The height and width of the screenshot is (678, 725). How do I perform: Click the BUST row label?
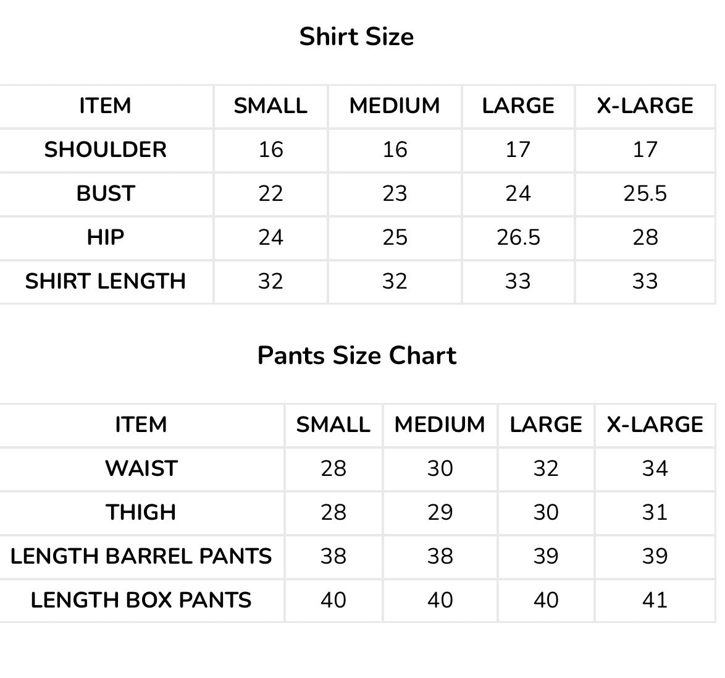106,193
